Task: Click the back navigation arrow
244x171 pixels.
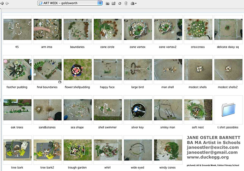Action: [2, 3]
